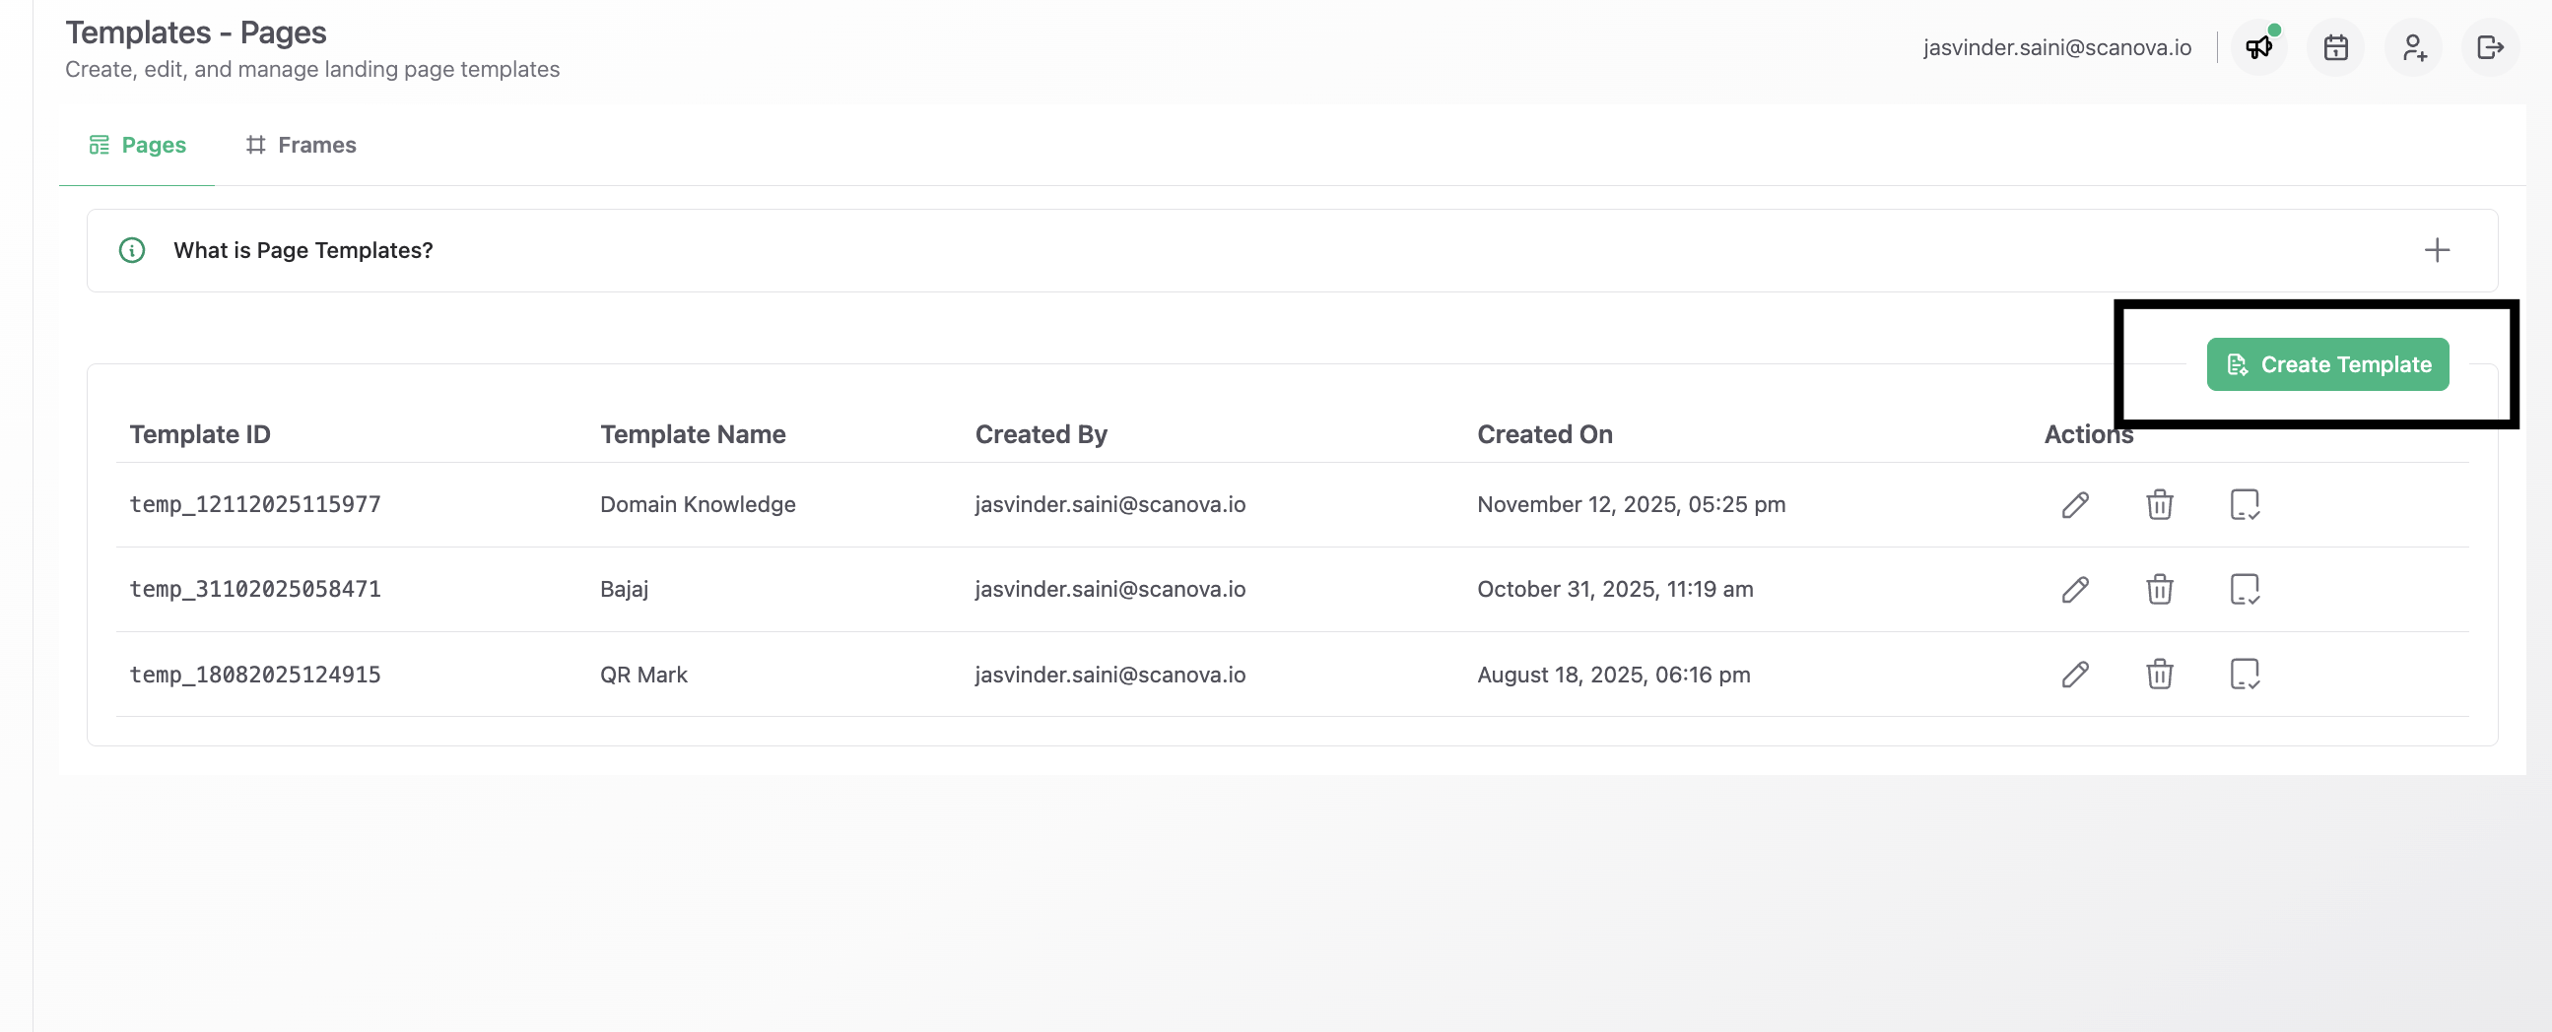Click the Template Name column header
Viewport: 2552px width, 1032px height.
(x=693, y=434)
